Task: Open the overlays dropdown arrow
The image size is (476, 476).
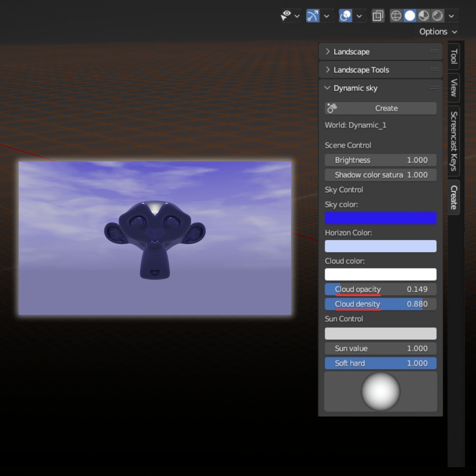Action: [359, 16]
